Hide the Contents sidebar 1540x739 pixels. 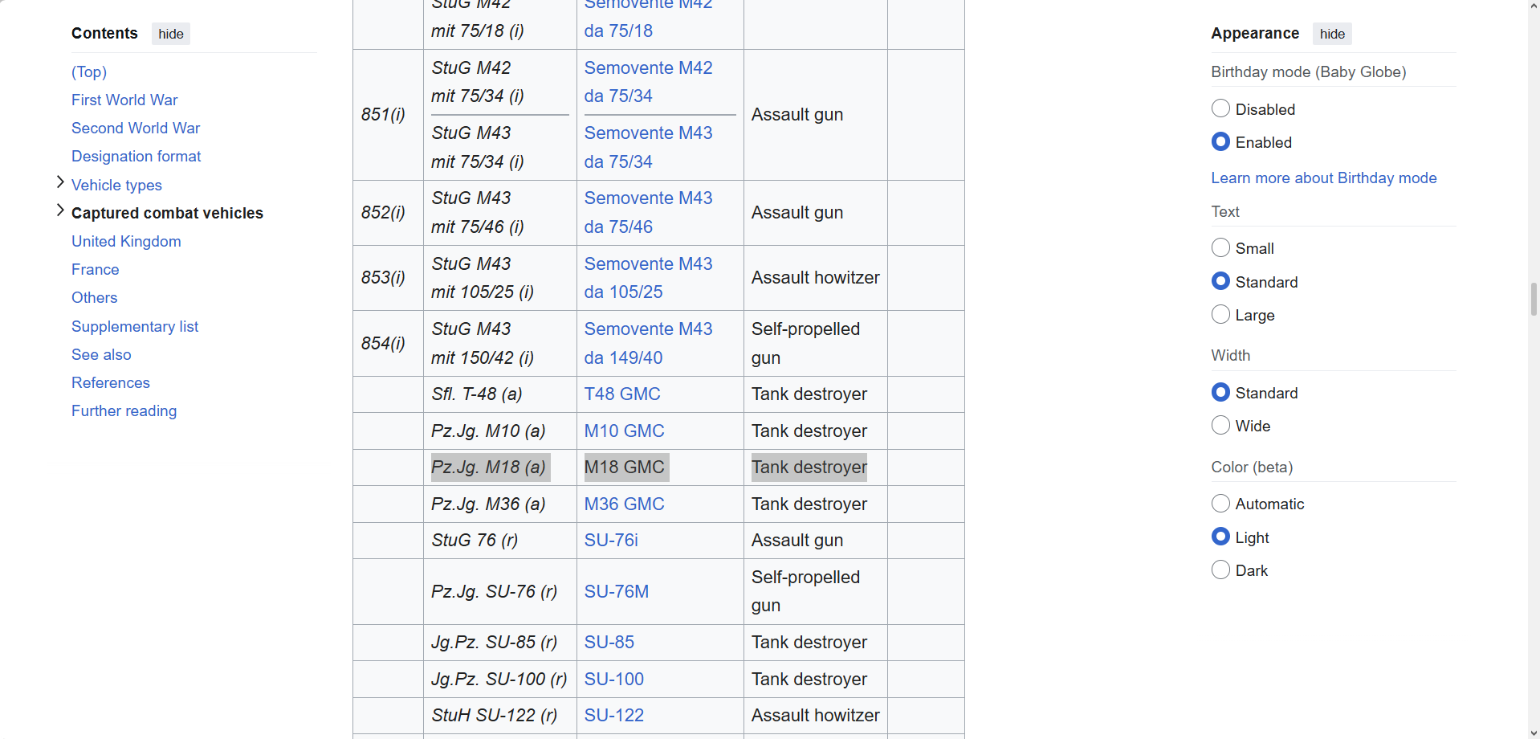click(x=170, y=34)
